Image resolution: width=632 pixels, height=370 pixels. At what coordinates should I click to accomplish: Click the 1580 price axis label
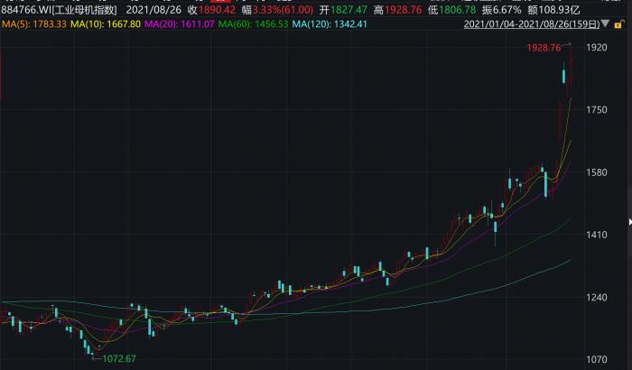tap(597, 172)
